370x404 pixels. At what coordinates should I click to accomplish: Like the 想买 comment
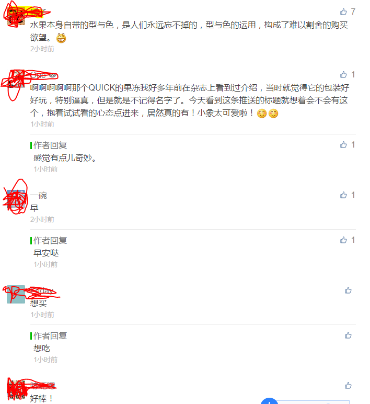[x=348, y=290]
